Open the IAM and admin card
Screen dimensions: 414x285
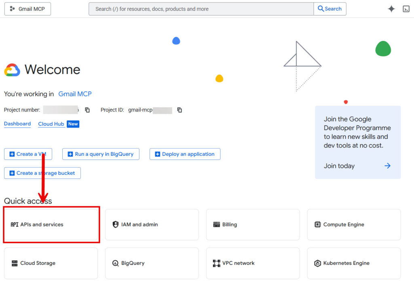(152, 224)
